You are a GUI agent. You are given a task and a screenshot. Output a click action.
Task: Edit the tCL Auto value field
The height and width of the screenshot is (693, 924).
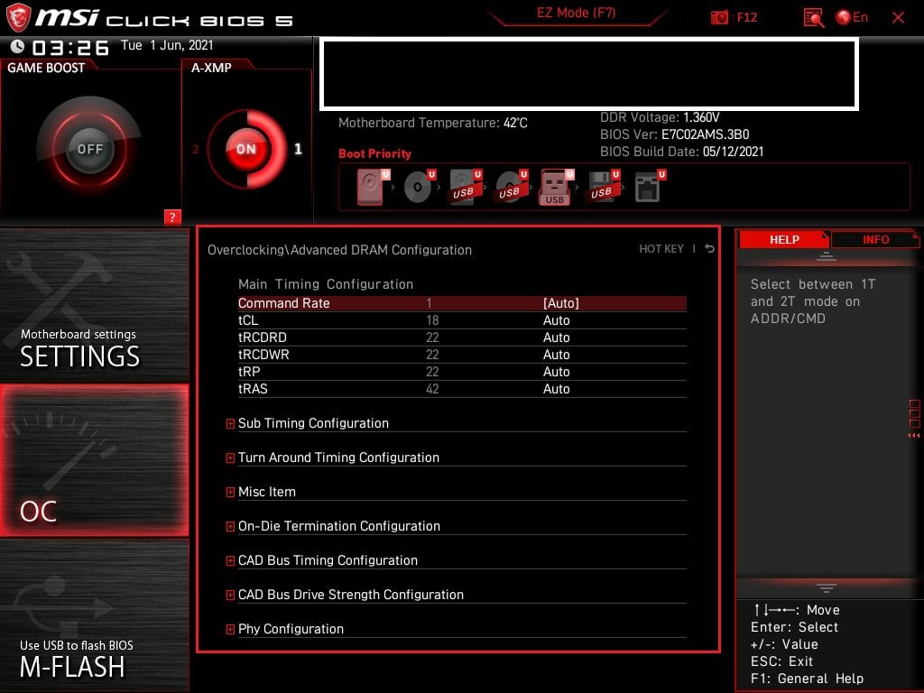556,320
